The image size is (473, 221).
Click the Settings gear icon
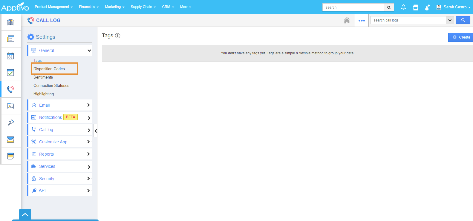[x=31, y=37]
